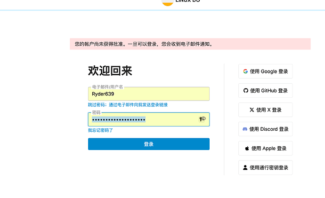This screenshot has height=198, width=325.
Task: Click the pink account-not-approved alert message
Action: (x=190, y=44)
